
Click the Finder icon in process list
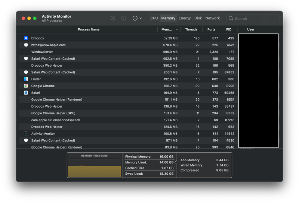[x=26, y=79]
